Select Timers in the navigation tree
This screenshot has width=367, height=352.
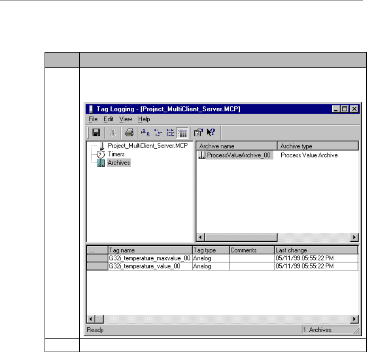pos(116,154)
